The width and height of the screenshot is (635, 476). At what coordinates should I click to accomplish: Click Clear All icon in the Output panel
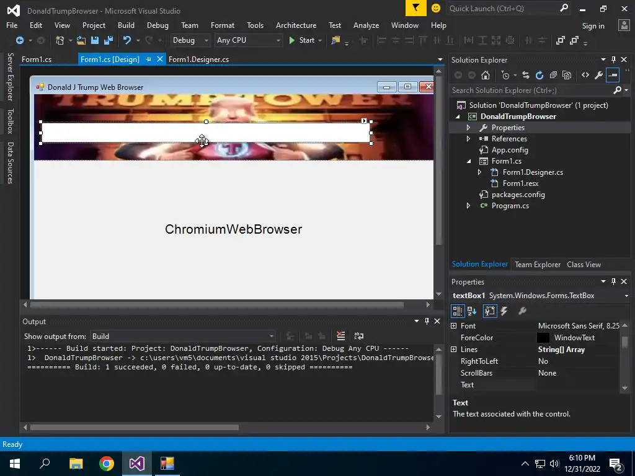(x=341, y=336)
